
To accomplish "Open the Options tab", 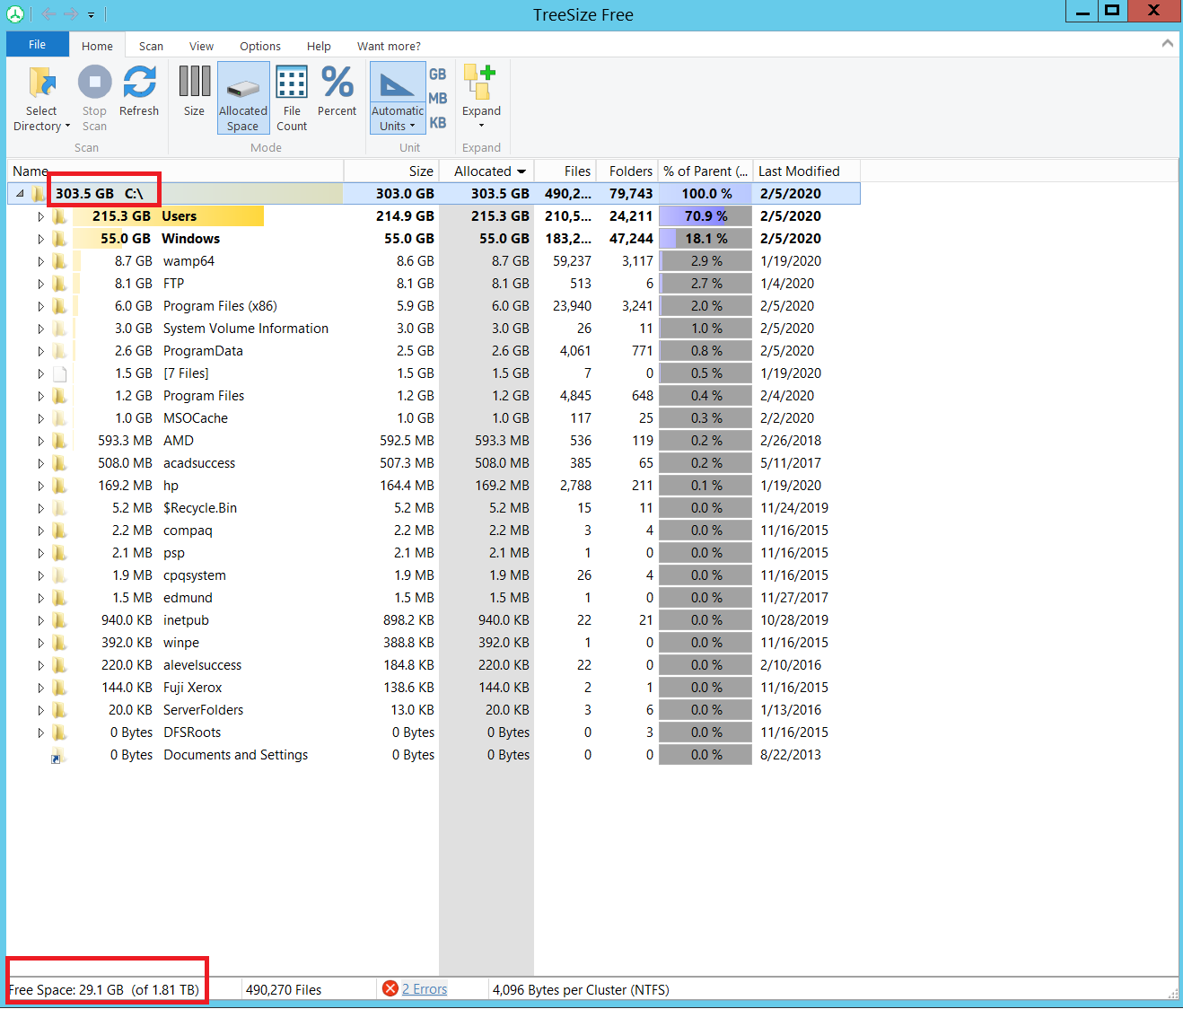I will pyautogui.click(x=260, y=46).
